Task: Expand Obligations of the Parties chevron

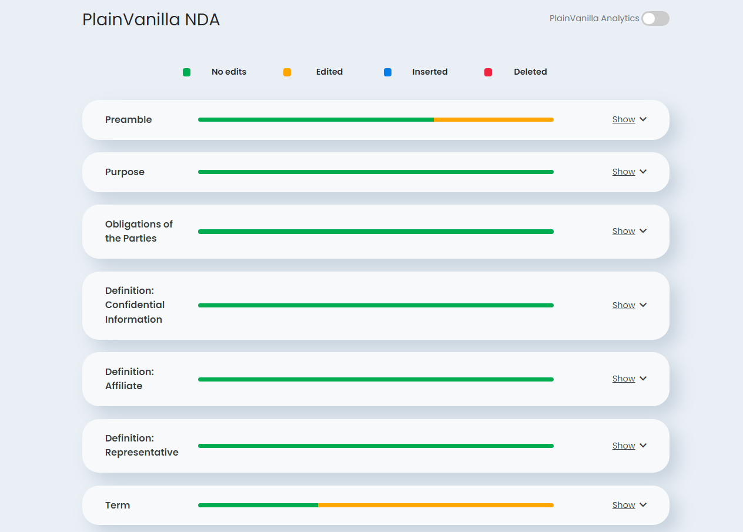Action: click(x=643, y=231)
